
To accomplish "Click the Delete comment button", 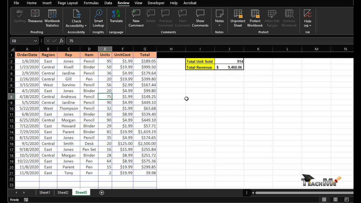I will 151,17.
